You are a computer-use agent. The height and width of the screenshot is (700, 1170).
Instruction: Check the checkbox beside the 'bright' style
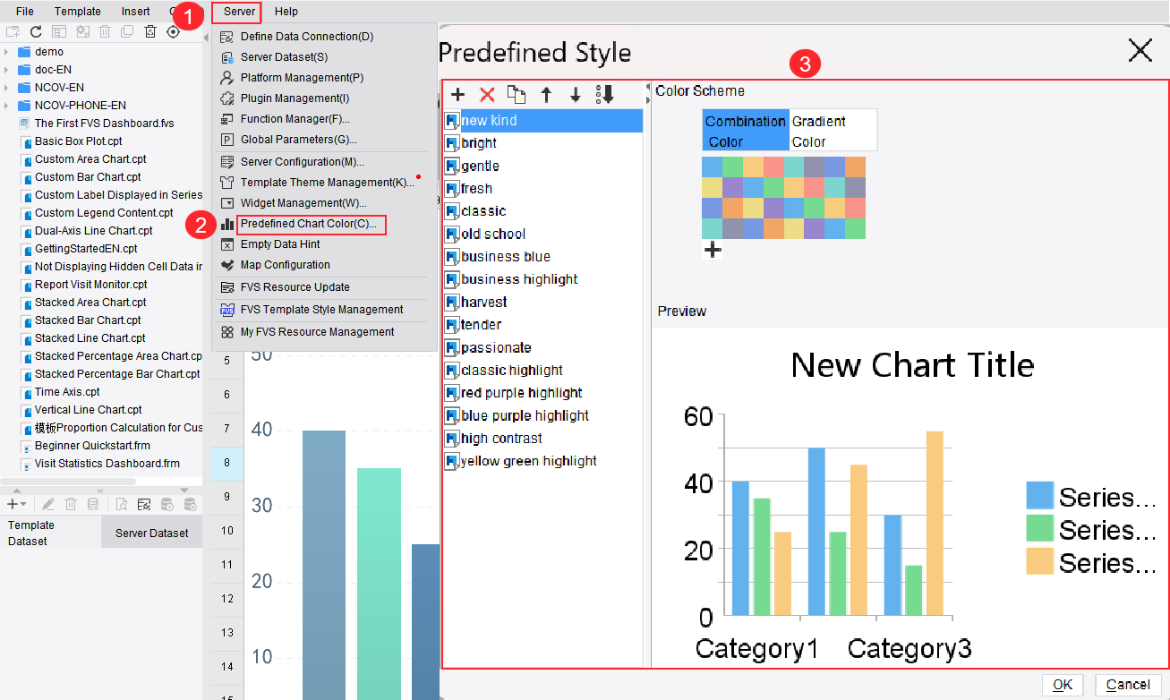click(451, 142)
